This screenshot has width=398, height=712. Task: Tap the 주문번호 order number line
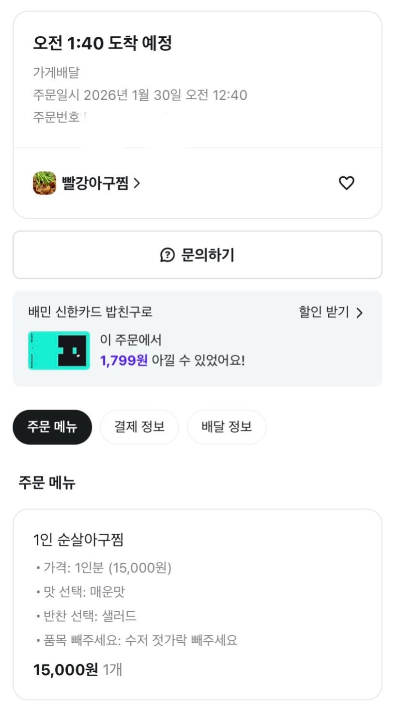58,117
